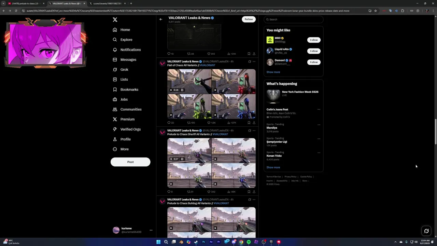Bookmark this page with the star icon
The width and height of the screenshot is (437, 246).
(x=376, y=11)
